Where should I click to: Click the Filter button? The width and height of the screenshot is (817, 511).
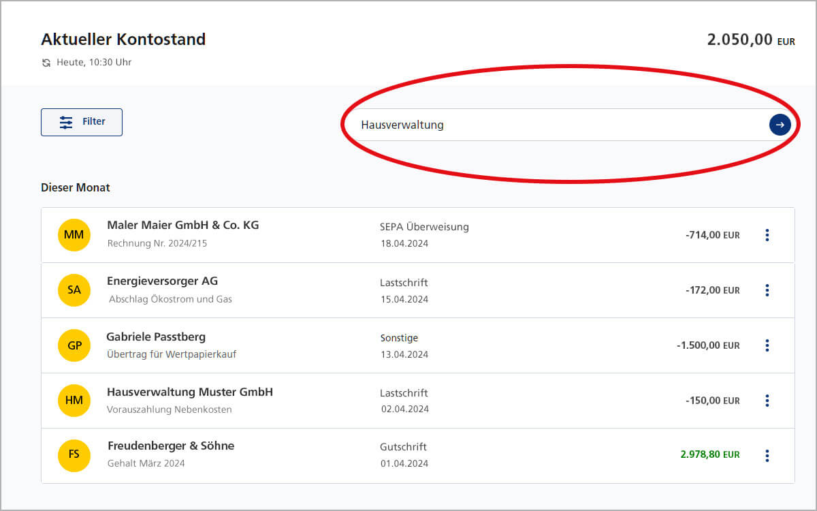tap(82, 122)
